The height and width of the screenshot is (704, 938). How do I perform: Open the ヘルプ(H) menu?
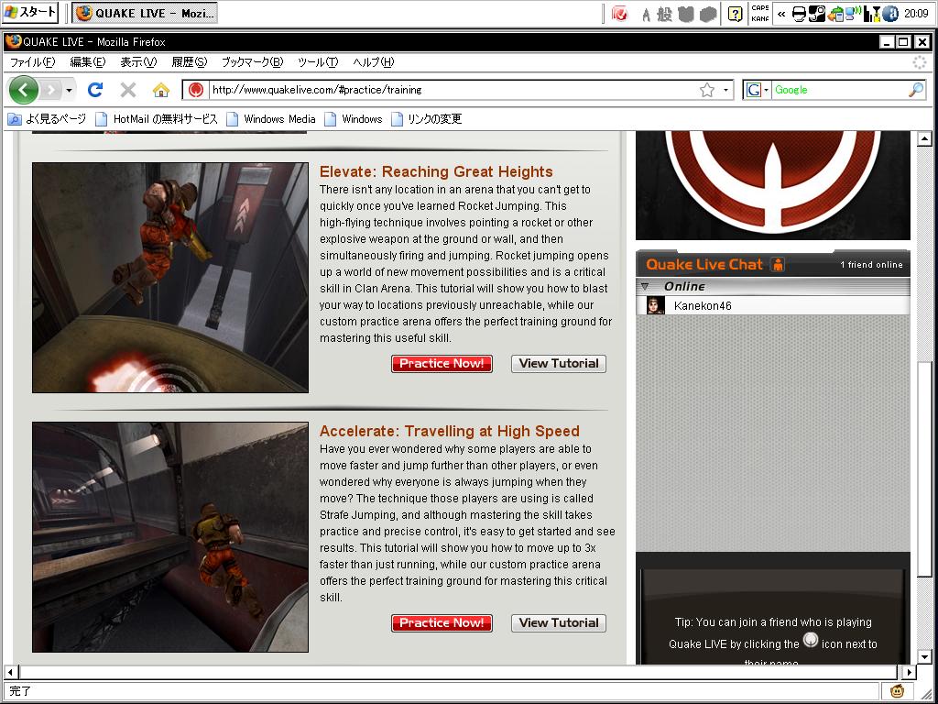(374, 62)
